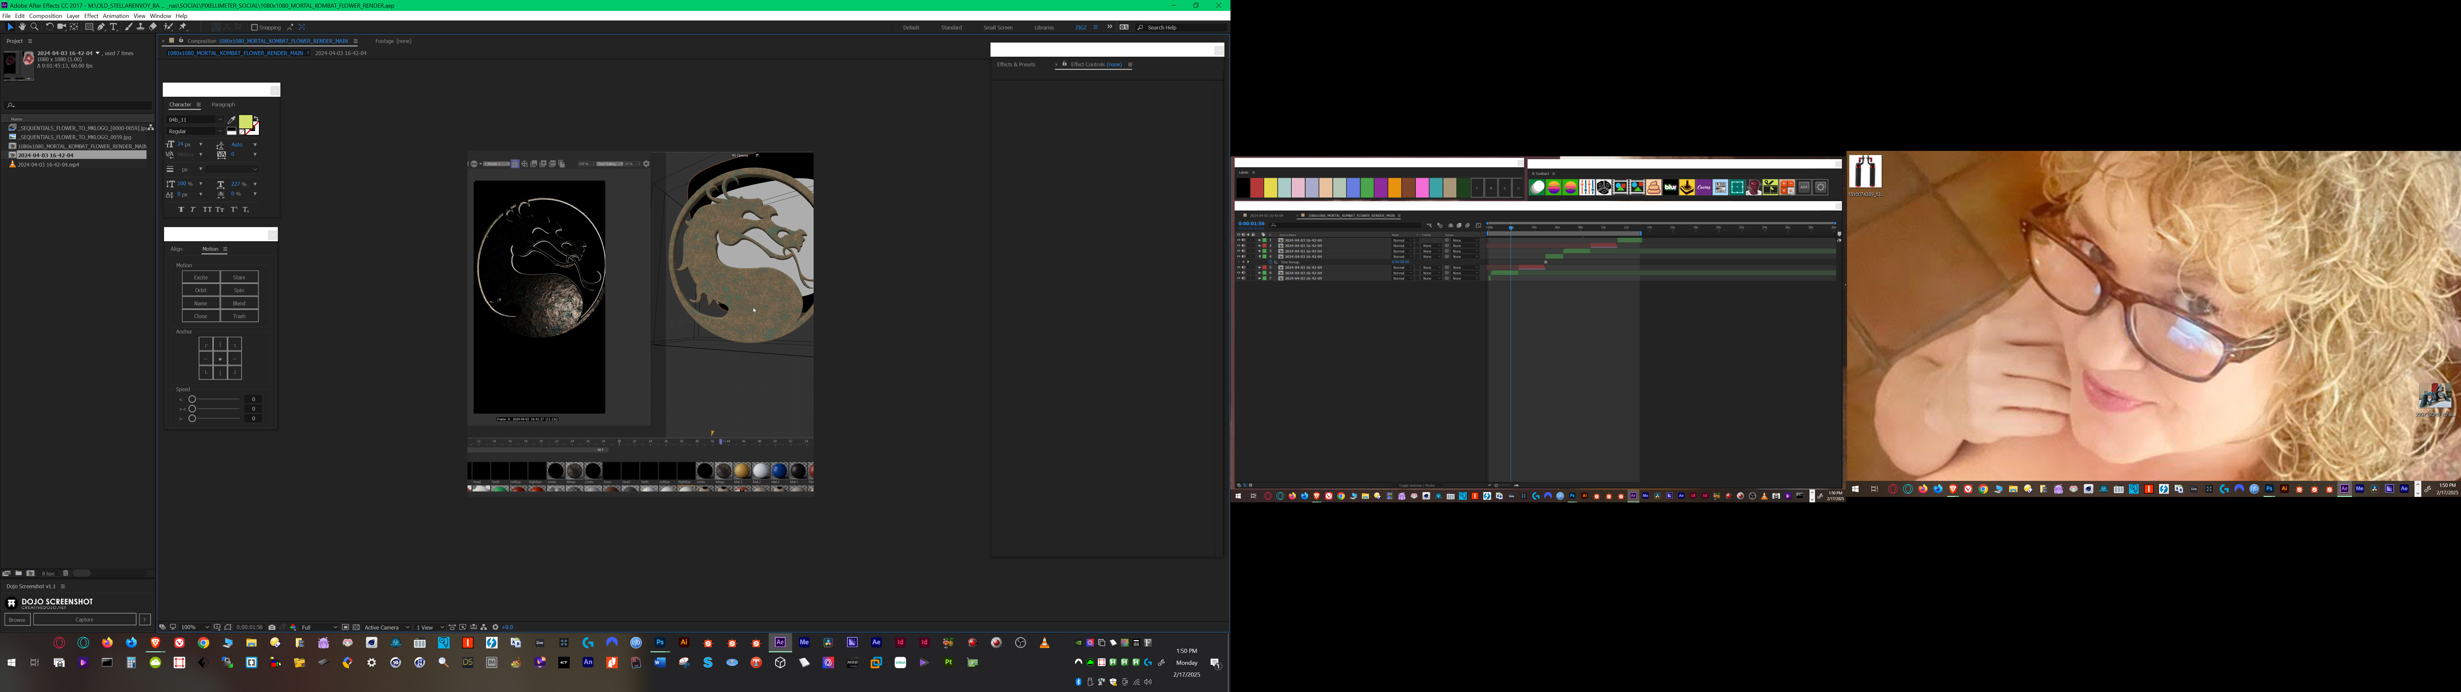Hide layer 2 with its eye toggle

click(x=1239, y=246)
